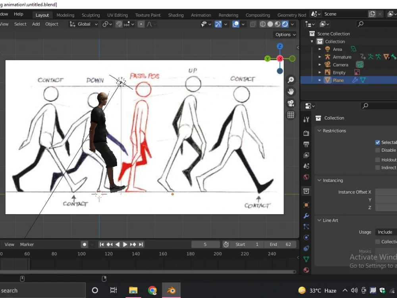Open the Render properties tab
Screen dimensions: 397x298
pyautogui.click(x=306, y=133)
